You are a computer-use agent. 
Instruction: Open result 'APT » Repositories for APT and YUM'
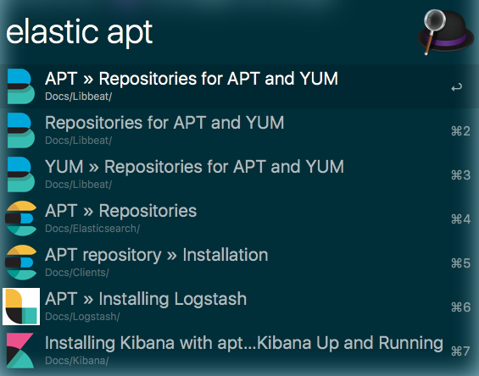(239, 86)
